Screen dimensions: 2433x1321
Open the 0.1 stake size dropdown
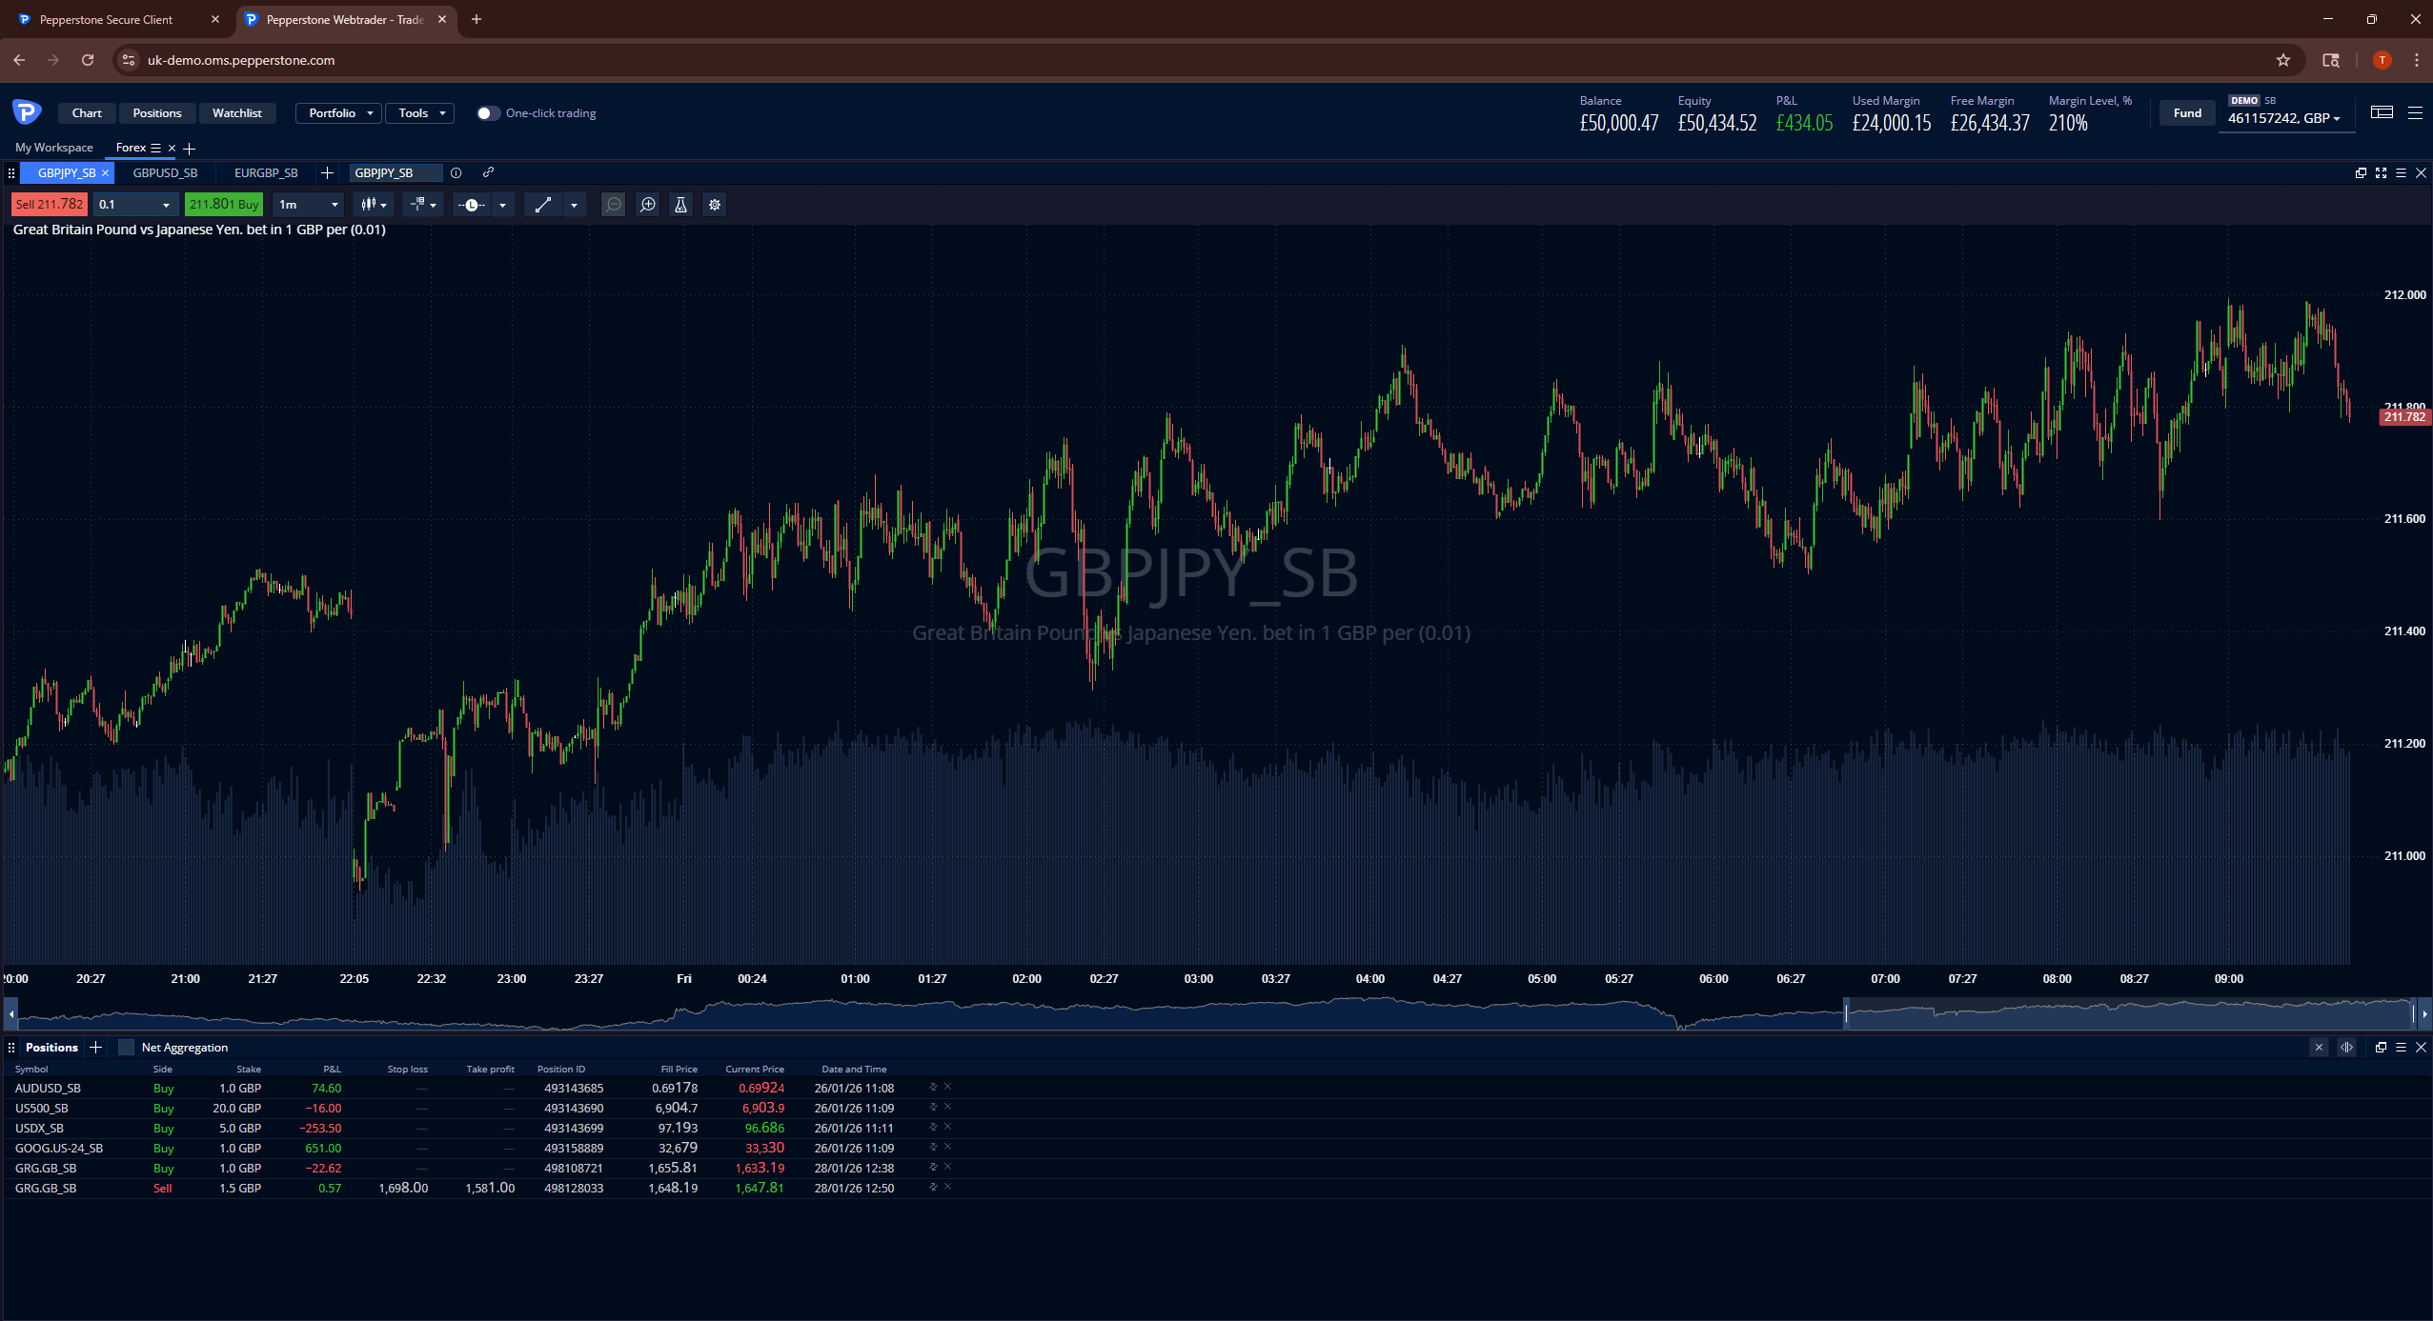pyautogui.click(x=134, y=205)
